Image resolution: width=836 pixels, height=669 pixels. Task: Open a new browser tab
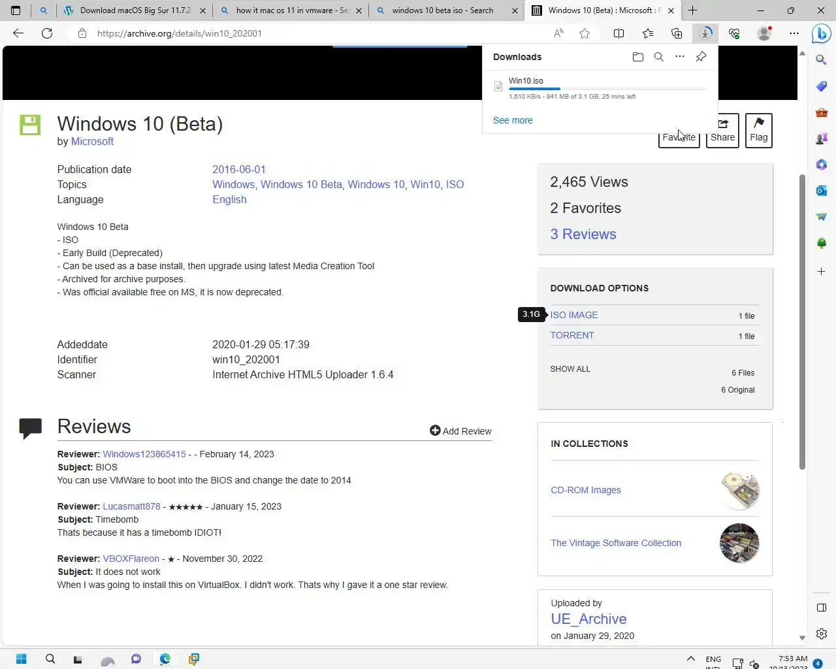693,10
